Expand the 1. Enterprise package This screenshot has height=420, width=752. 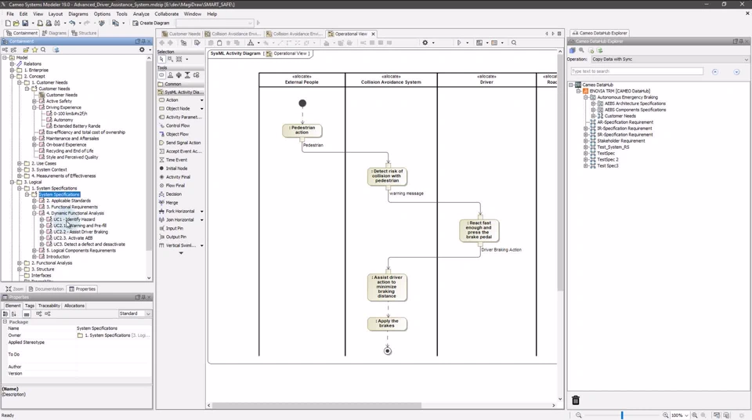point(12,70)
